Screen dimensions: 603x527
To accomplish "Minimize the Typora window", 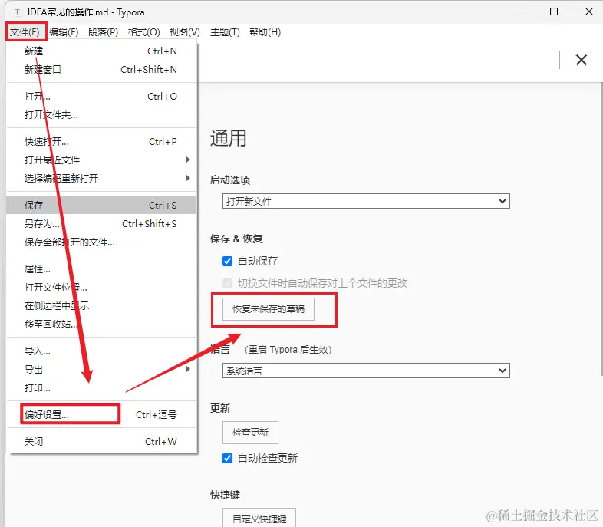I will tap(519, 12).
